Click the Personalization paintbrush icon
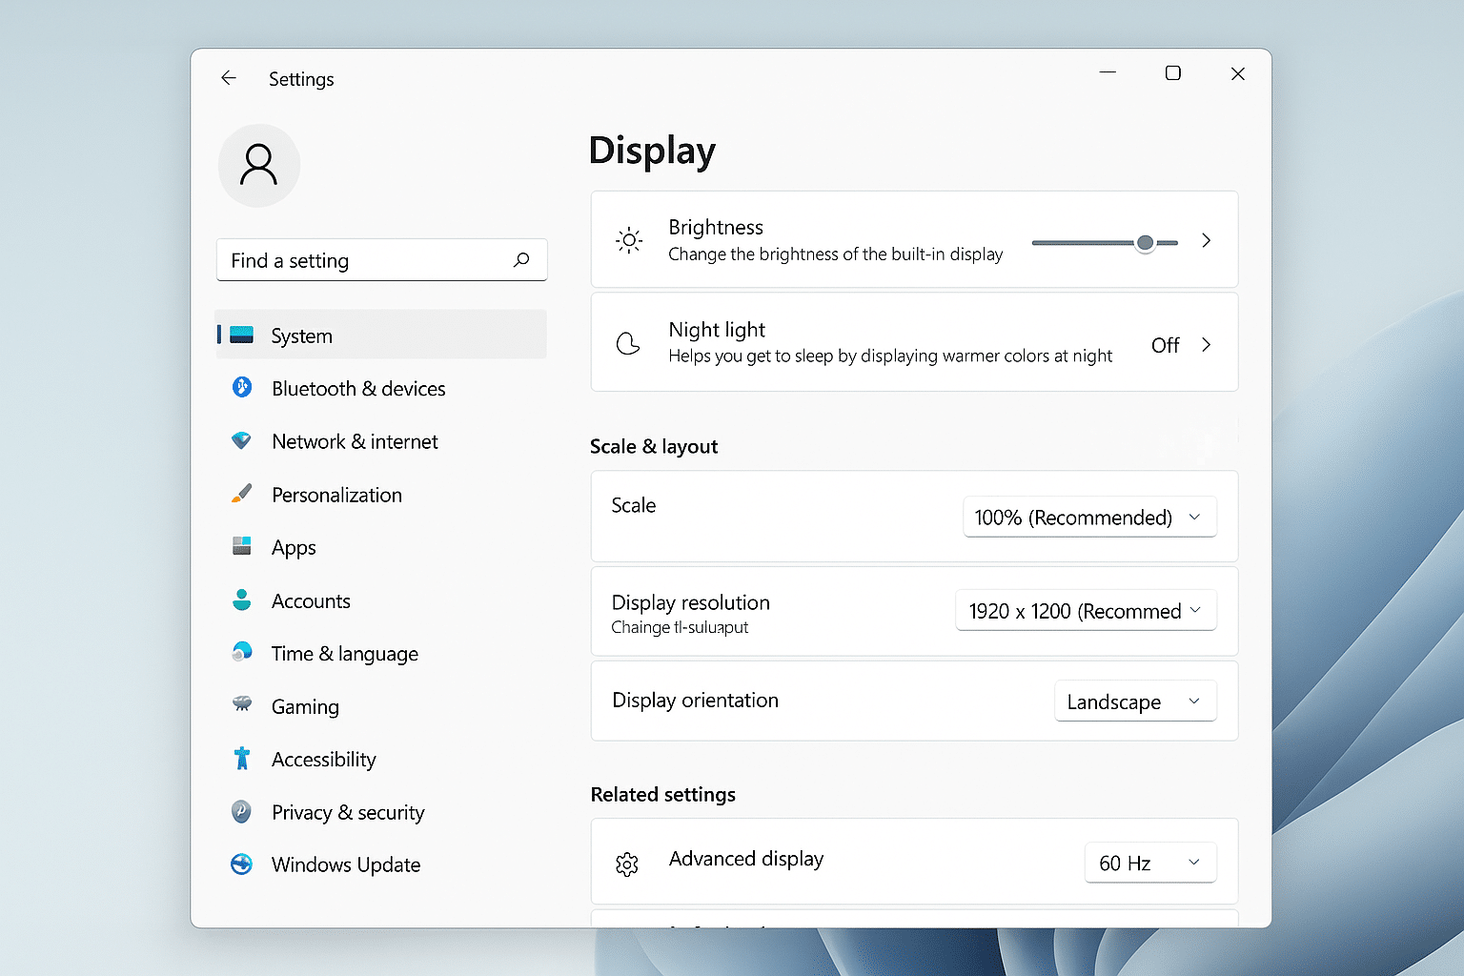The height and width of the screenshot is (976, 1464). 242,494
